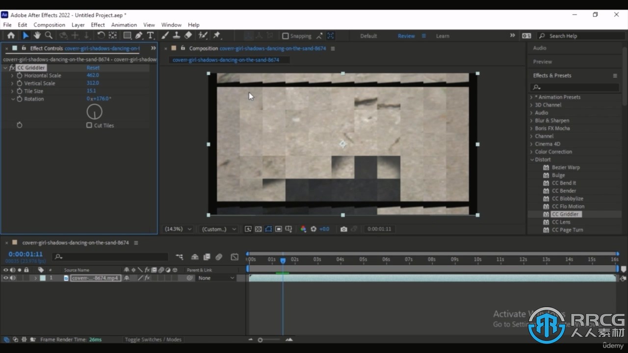Open the Effect menu
The image size is (628, 353).
pos(98,25)
